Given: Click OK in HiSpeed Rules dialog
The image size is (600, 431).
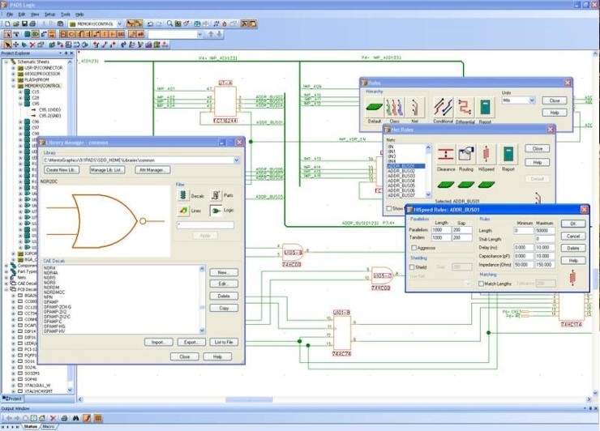Looking at the screenshot, I should pyautogui.click(x=572, y=224).
